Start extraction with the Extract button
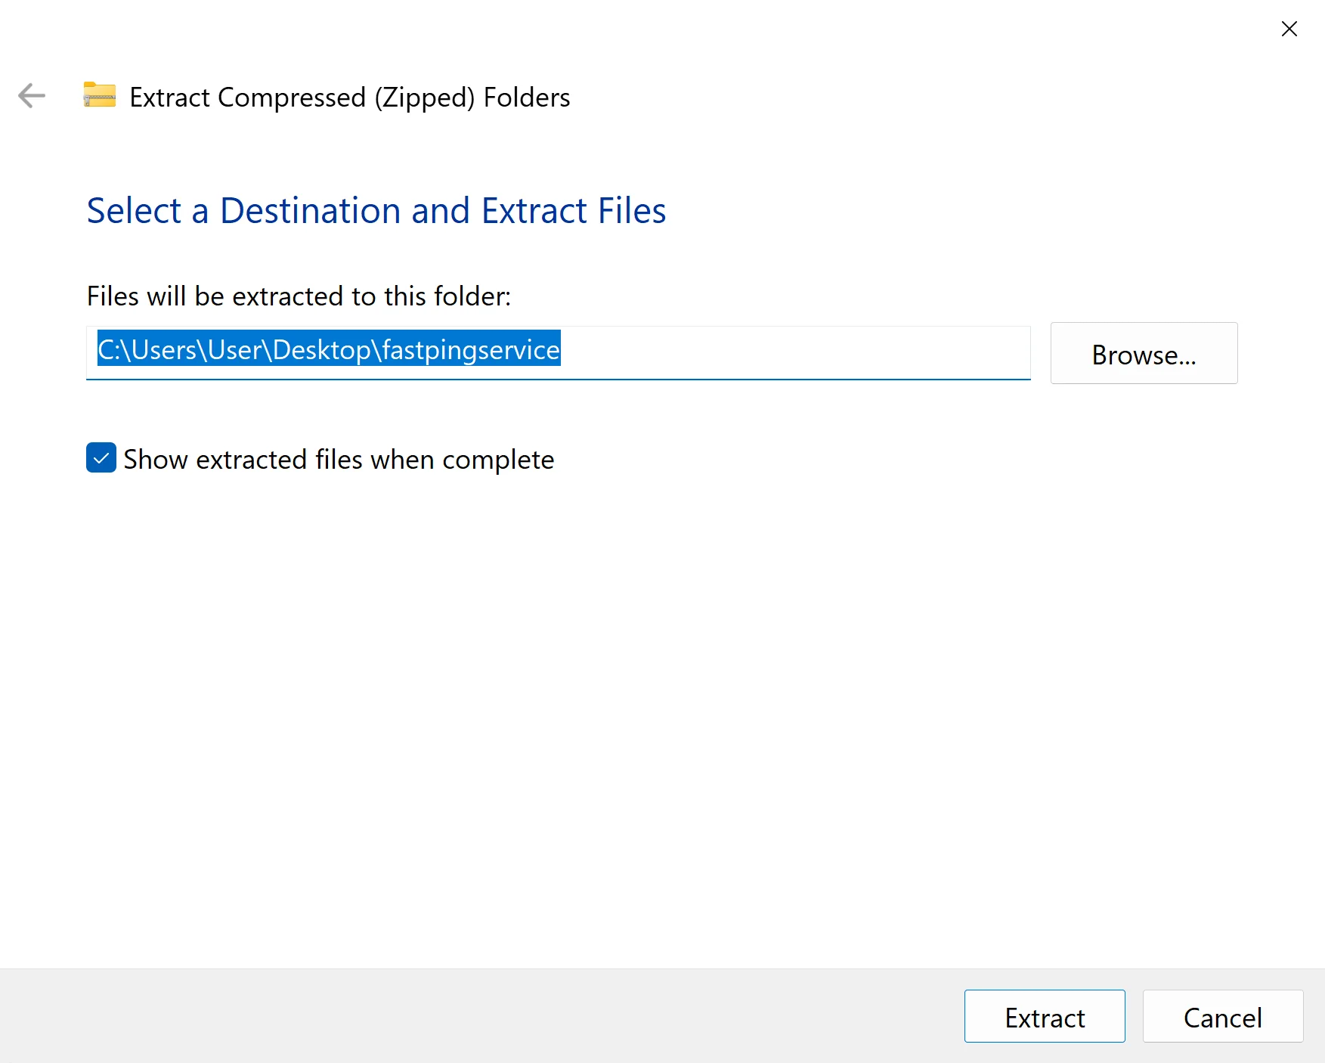 coord(1044,1017)
